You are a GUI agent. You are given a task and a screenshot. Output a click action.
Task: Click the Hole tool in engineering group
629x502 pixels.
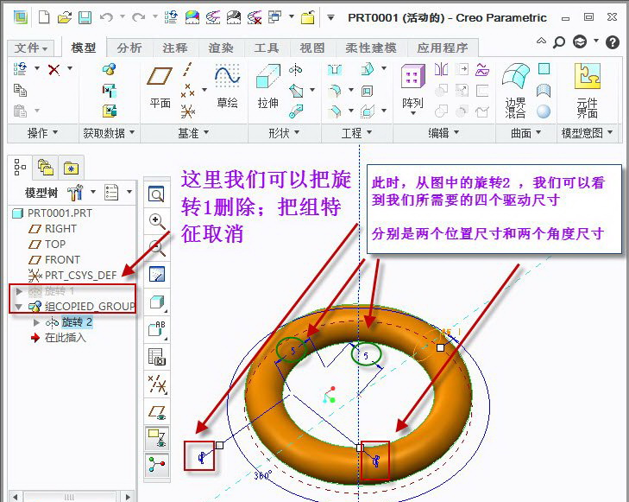click(334, 70)
